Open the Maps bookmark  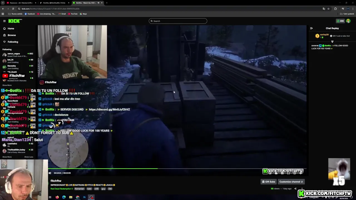point(83,14)
